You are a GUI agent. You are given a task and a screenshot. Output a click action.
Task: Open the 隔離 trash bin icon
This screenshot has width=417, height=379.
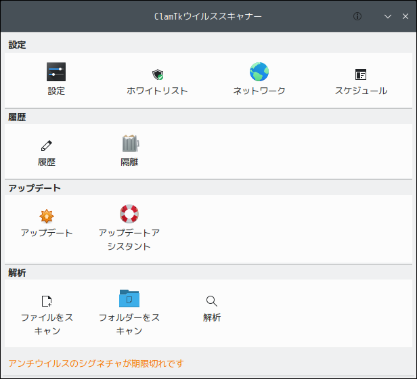(x=130, y=143)
